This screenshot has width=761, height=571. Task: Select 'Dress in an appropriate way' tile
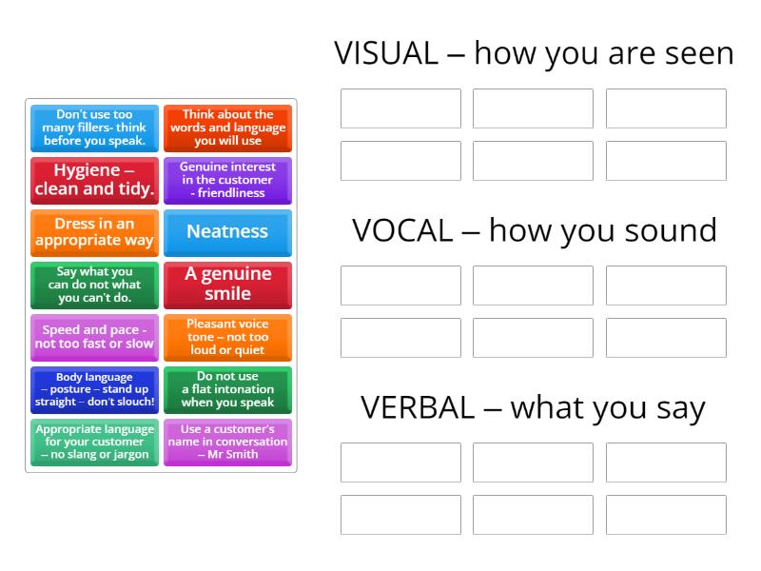94,233
